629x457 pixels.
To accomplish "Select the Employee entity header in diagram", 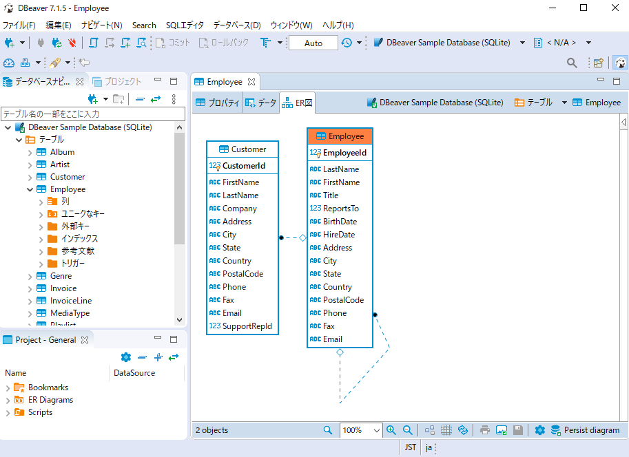I will click(340, 136).
